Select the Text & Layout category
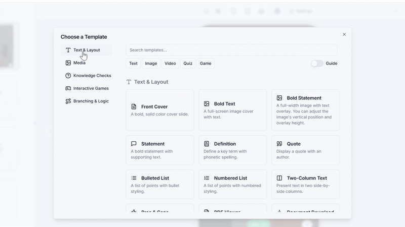This screenshot has height=227, width=405. click(86, 50)
